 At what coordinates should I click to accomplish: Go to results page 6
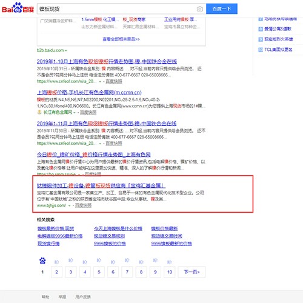click(113, 272)
